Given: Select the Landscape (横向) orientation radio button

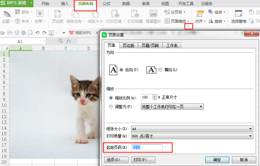Looking at the screenshot, I should click(160, 70).
